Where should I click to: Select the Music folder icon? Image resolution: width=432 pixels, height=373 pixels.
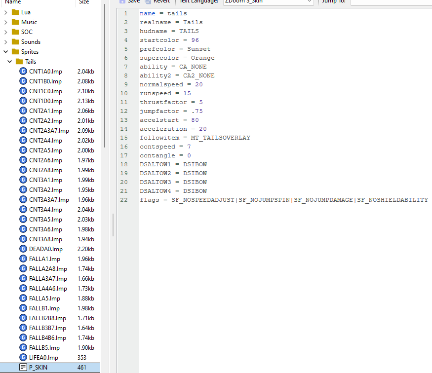(15, 22)
